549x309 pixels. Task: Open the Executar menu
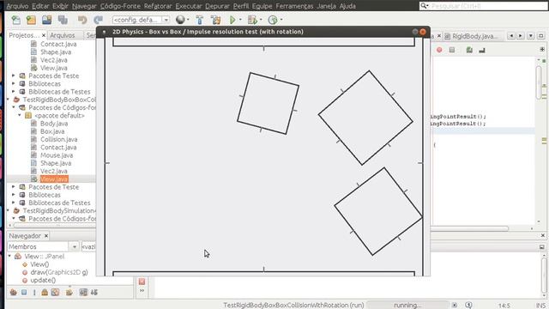point(189,6)
